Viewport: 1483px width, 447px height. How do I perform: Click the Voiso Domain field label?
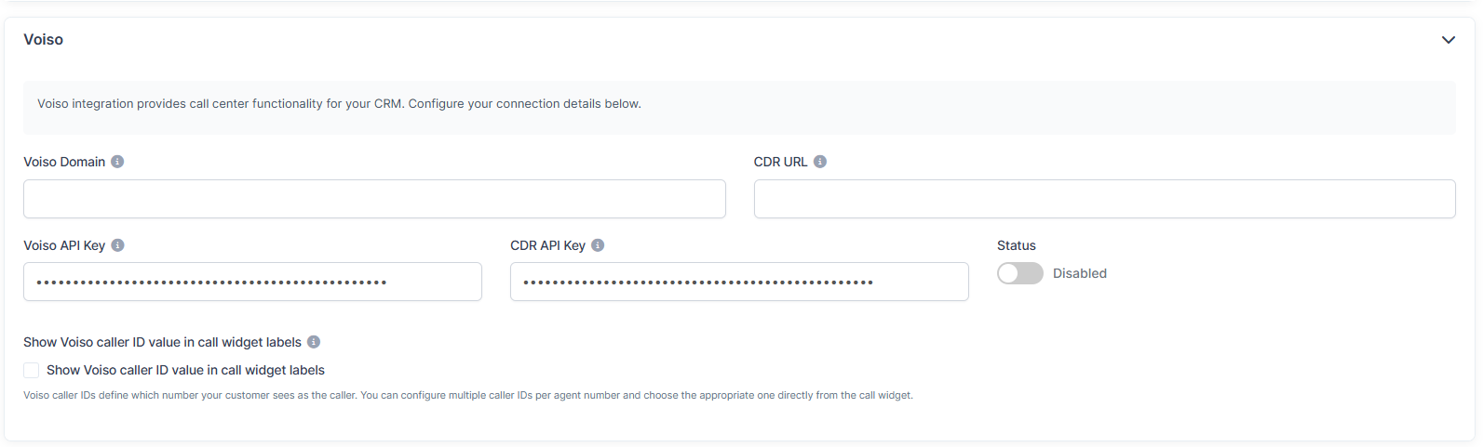(x=64, y=162)
